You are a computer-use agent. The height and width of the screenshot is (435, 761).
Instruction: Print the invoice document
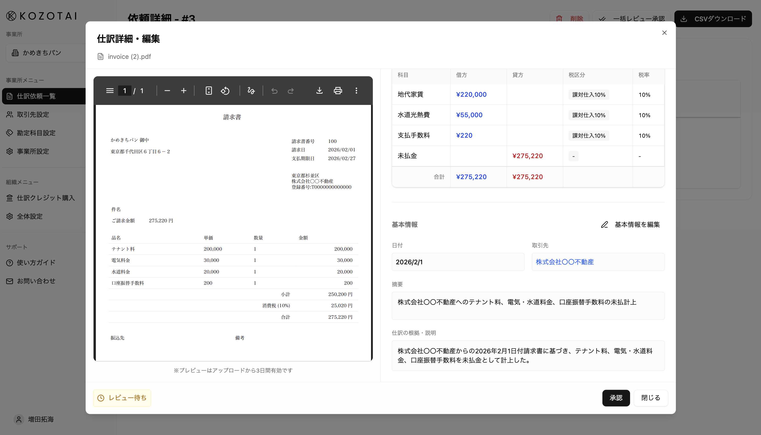tap(338, 91)
